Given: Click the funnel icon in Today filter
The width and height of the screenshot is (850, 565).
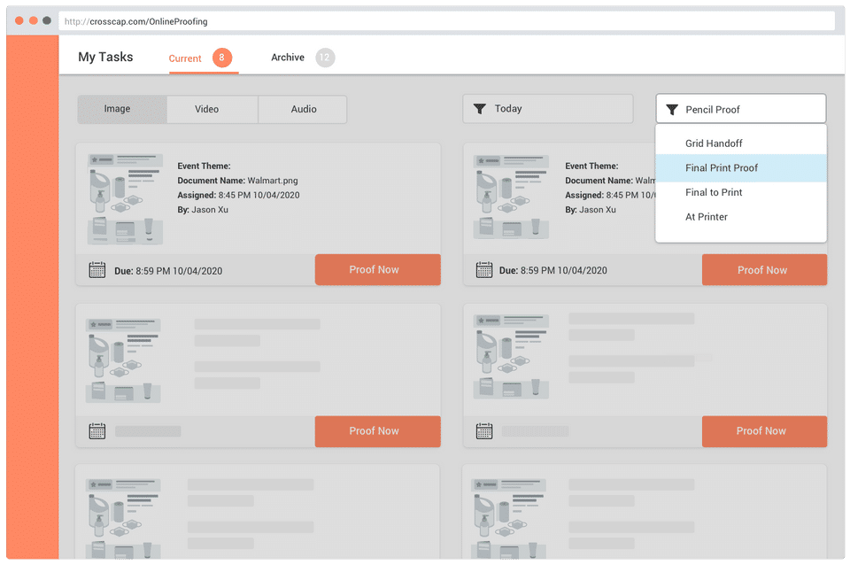Looking at the screenshot, I should (x=480, y=109).
